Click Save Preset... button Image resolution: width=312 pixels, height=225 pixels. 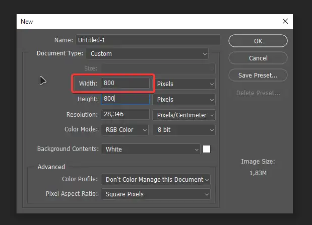pyautogui.click(x=258, y=76)
